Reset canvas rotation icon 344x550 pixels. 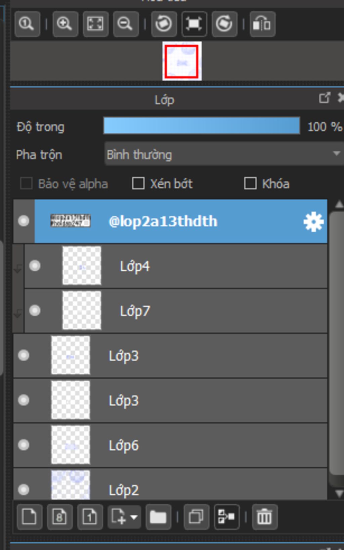[194, 24]
